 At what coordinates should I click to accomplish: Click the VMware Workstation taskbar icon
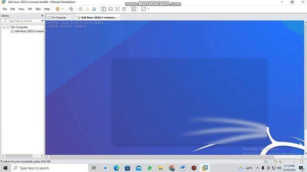[x=205, y=168]
